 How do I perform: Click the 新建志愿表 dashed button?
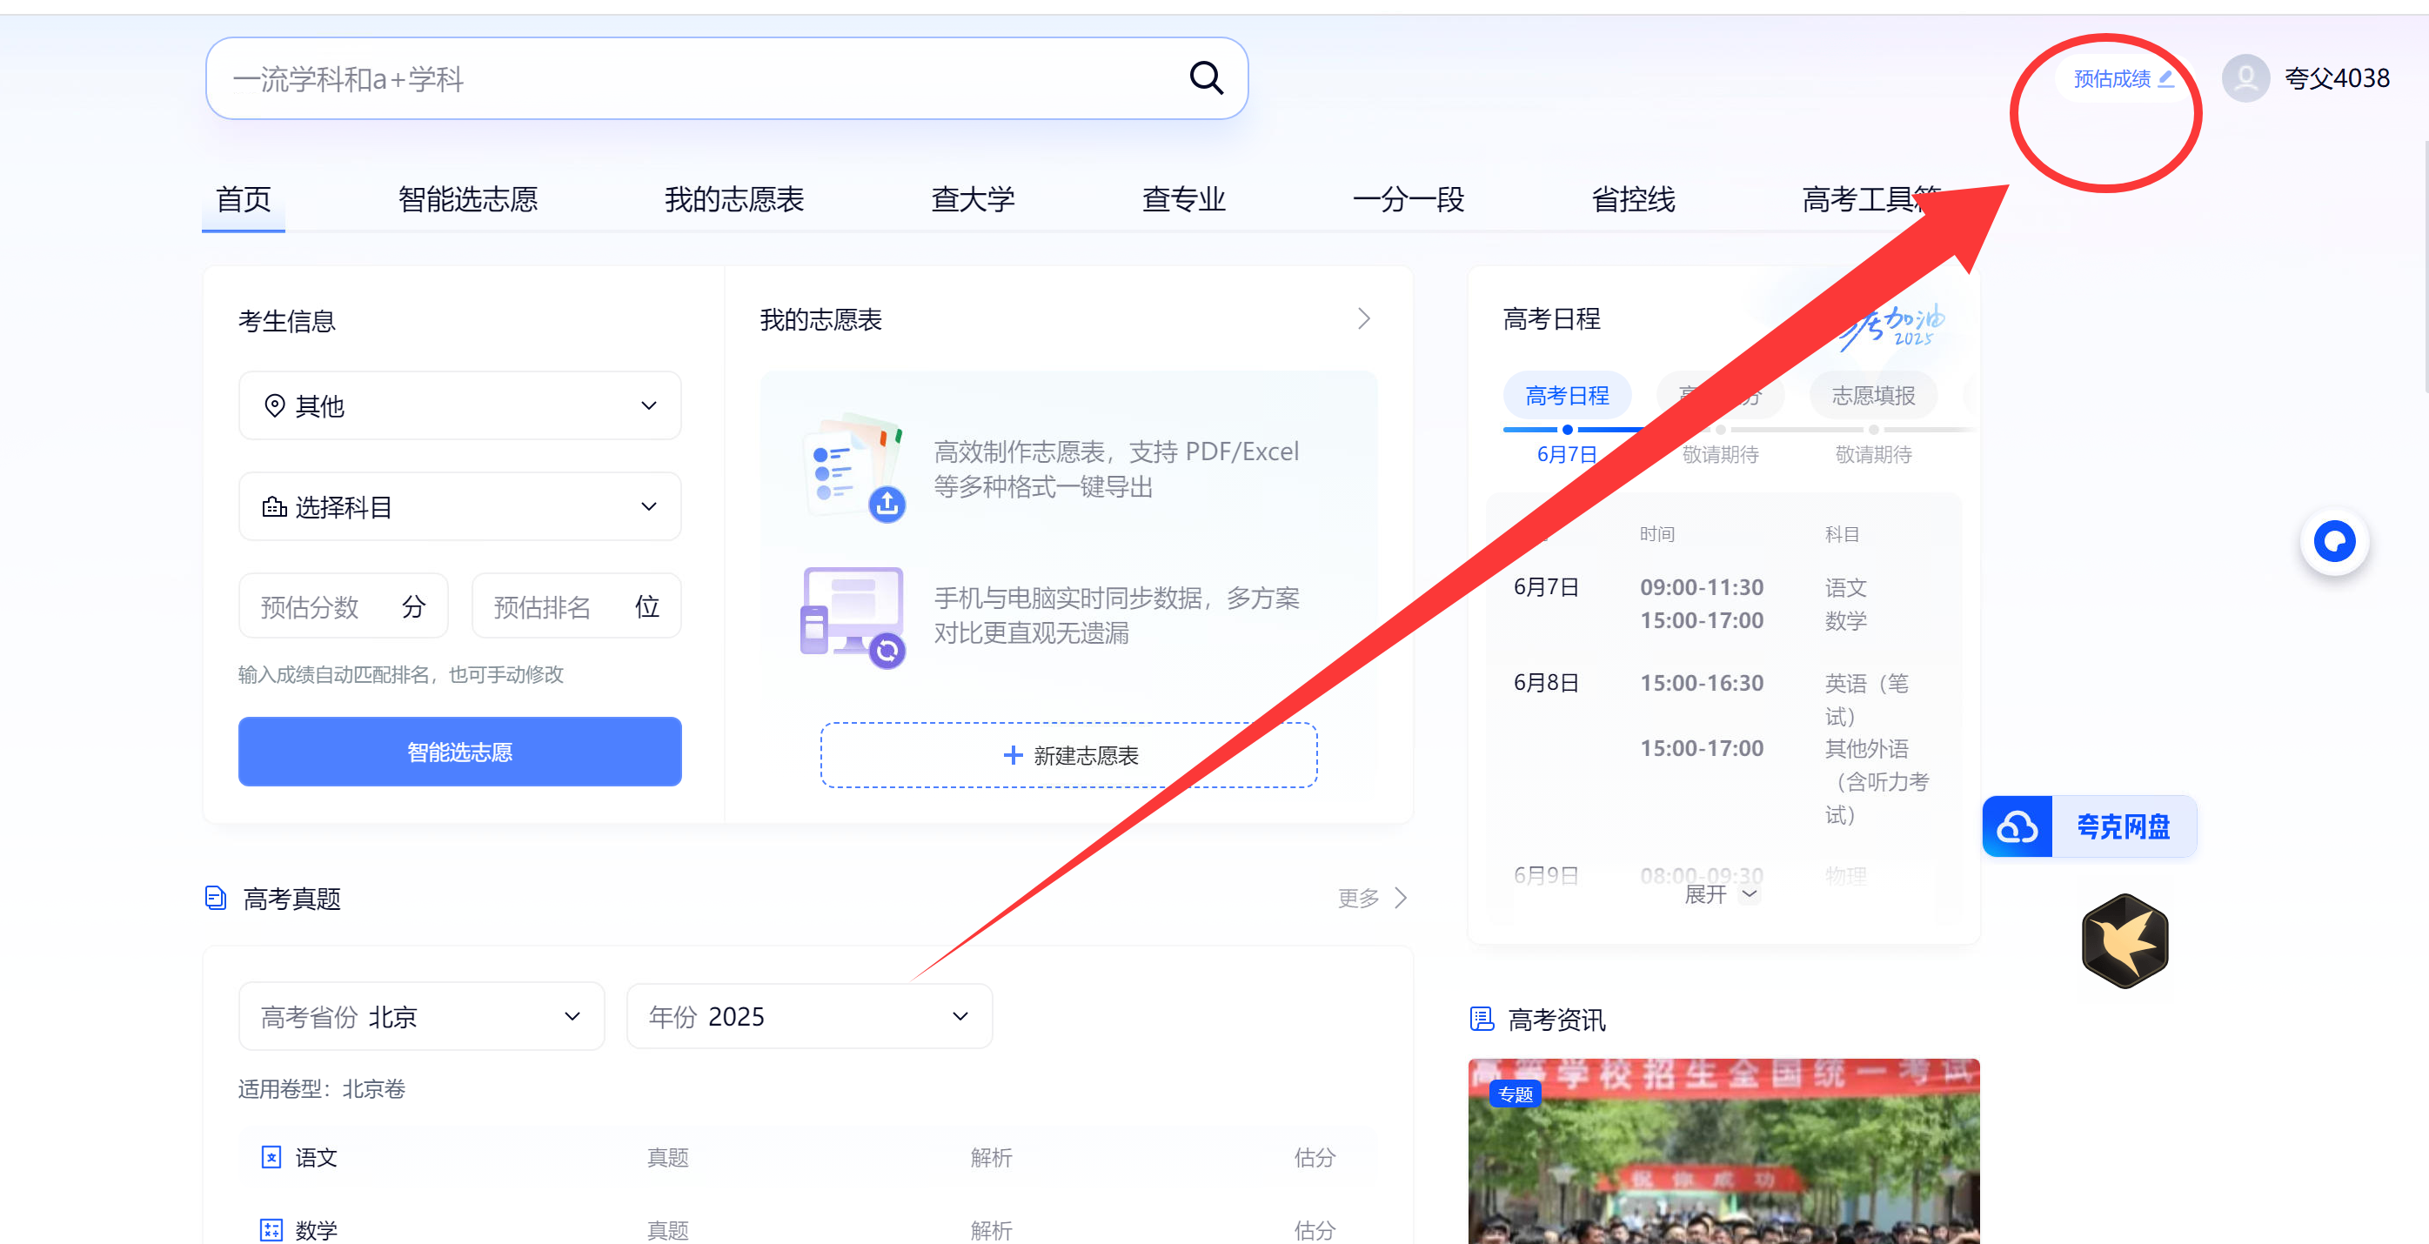pyautogui.click(x=1068, y=755)
